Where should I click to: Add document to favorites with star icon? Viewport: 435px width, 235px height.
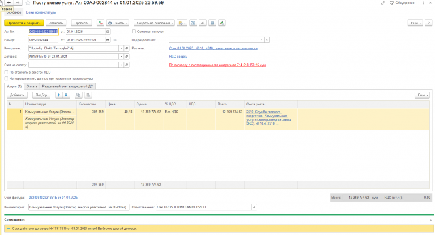click(28, 3)
